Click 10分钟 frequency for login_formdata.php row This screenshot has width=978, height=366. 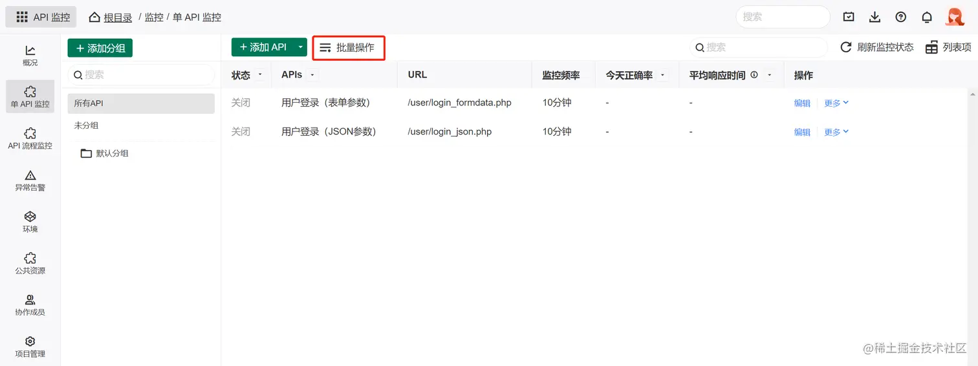point(557,103)
